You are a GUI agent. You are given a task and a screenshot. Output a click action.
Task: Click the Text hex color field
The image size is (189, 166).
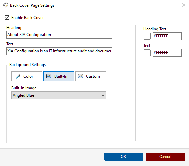tap(167, 53)
